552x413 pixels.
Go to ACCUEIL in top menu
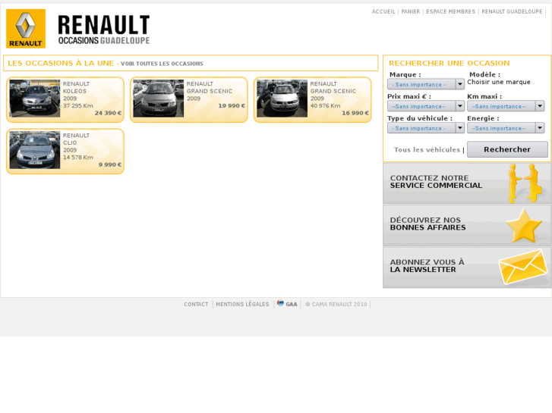(x=383, y=11)
